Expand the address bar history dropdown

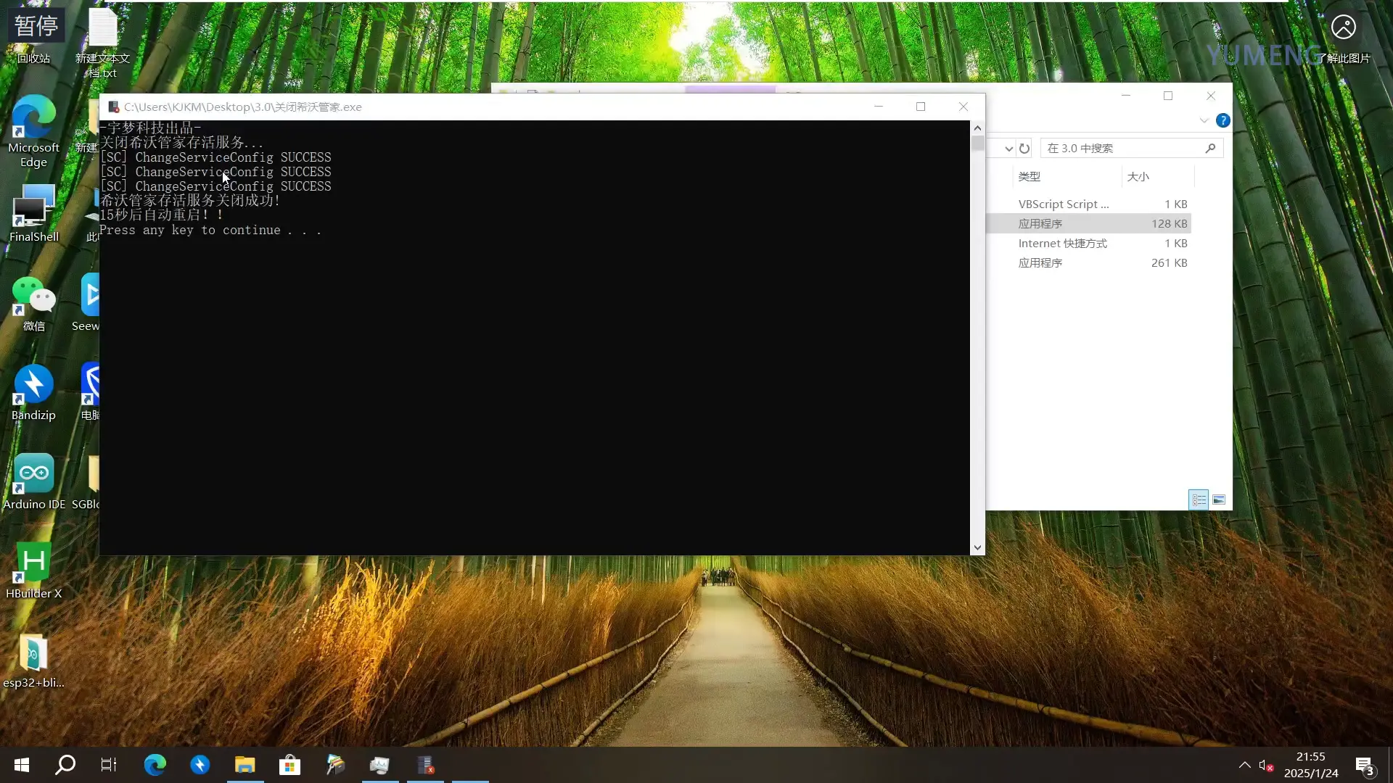click(x=1008, y=149)
